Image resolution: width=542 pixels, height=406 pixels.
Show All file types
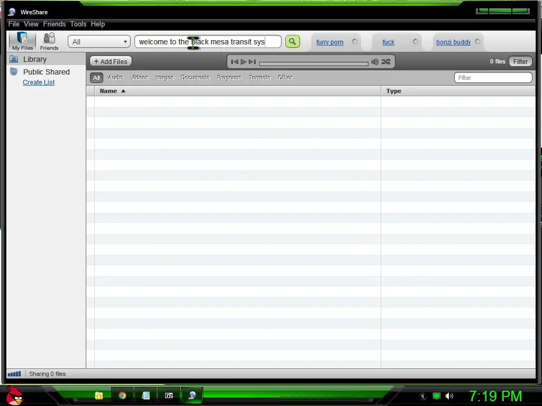96,78
